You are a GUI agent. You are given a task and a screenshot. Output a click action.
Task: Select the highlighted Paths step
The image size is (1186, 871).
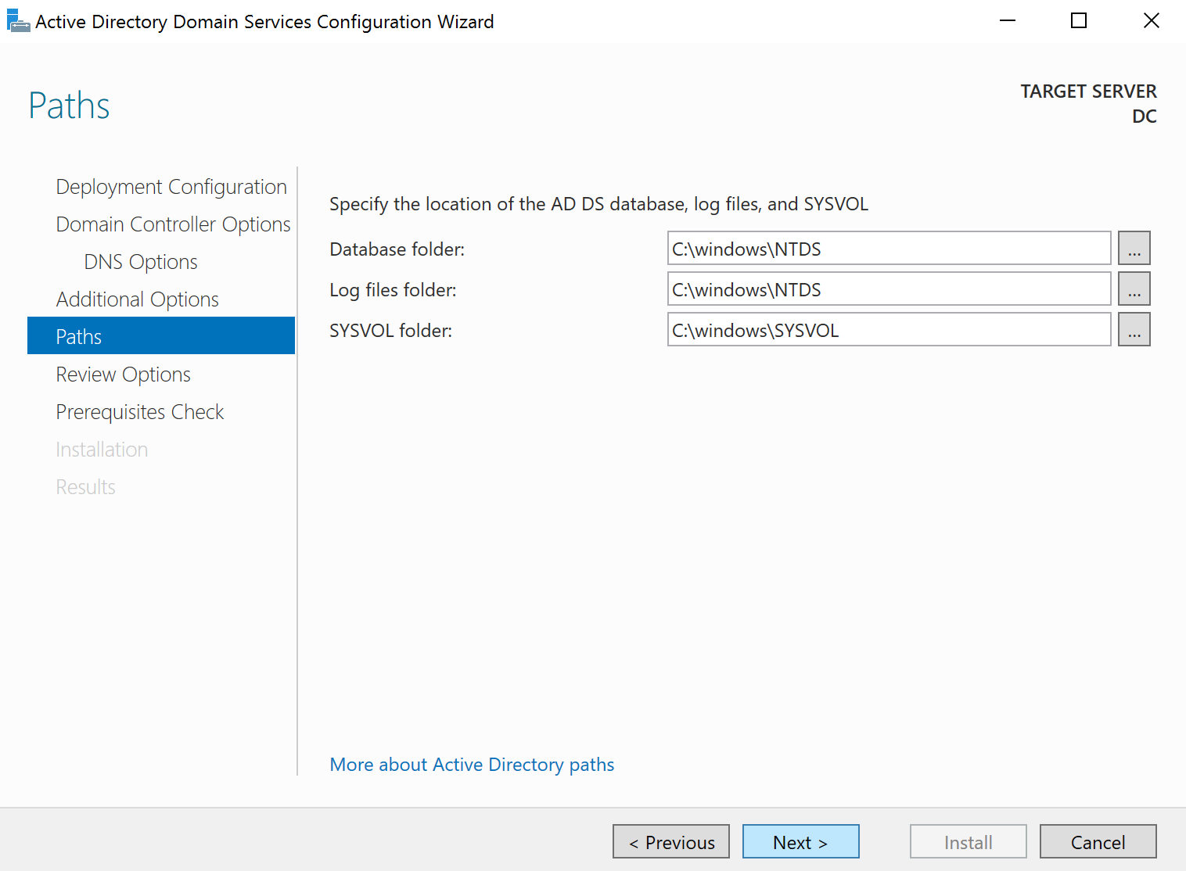78,336
